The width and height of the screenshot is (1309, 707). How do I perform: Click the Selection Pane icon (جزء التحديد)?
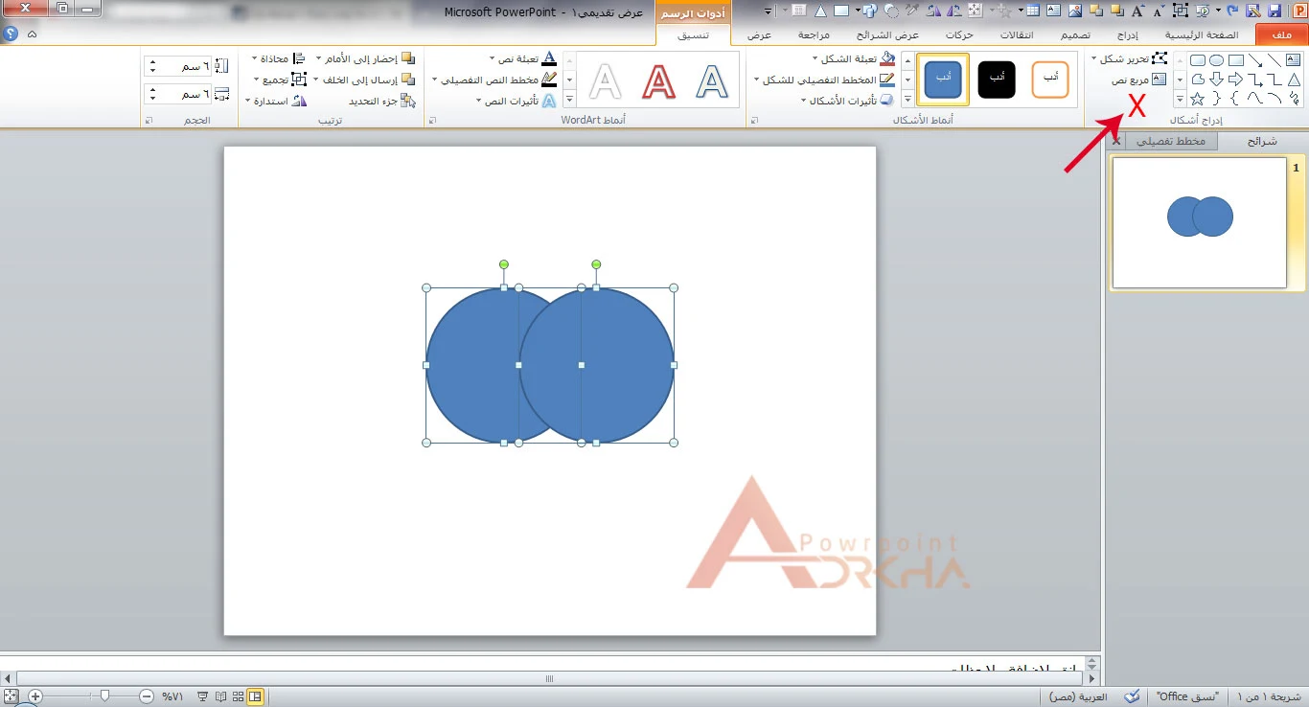pyautogui.click(x=408, y=101)
